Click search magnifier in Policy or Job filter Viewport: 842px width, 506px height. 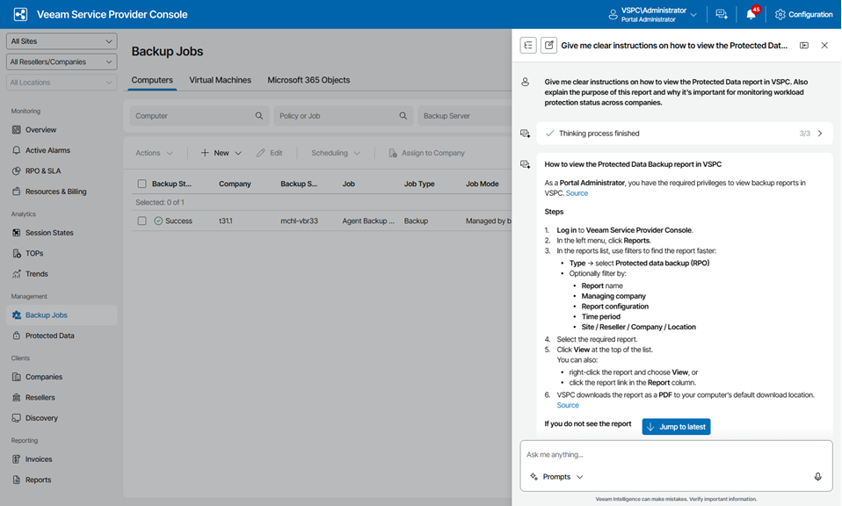coord(403,116)
